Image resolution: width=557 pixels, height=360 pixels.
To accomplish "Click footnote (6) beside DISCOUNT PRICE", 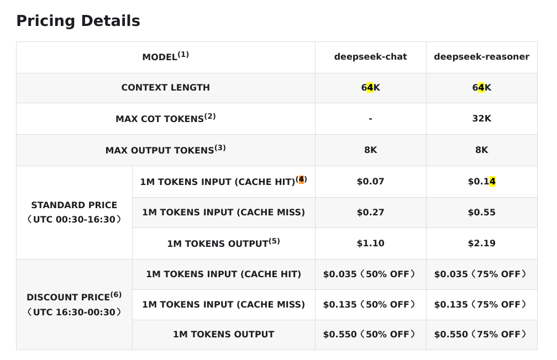I will pyautogui.click(x=116, y=295).
